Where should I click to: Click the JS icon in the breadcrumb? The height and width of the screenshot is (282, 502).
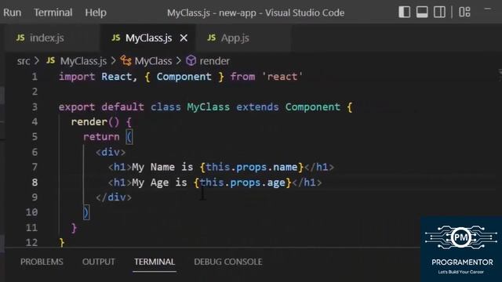coord(50,60)
